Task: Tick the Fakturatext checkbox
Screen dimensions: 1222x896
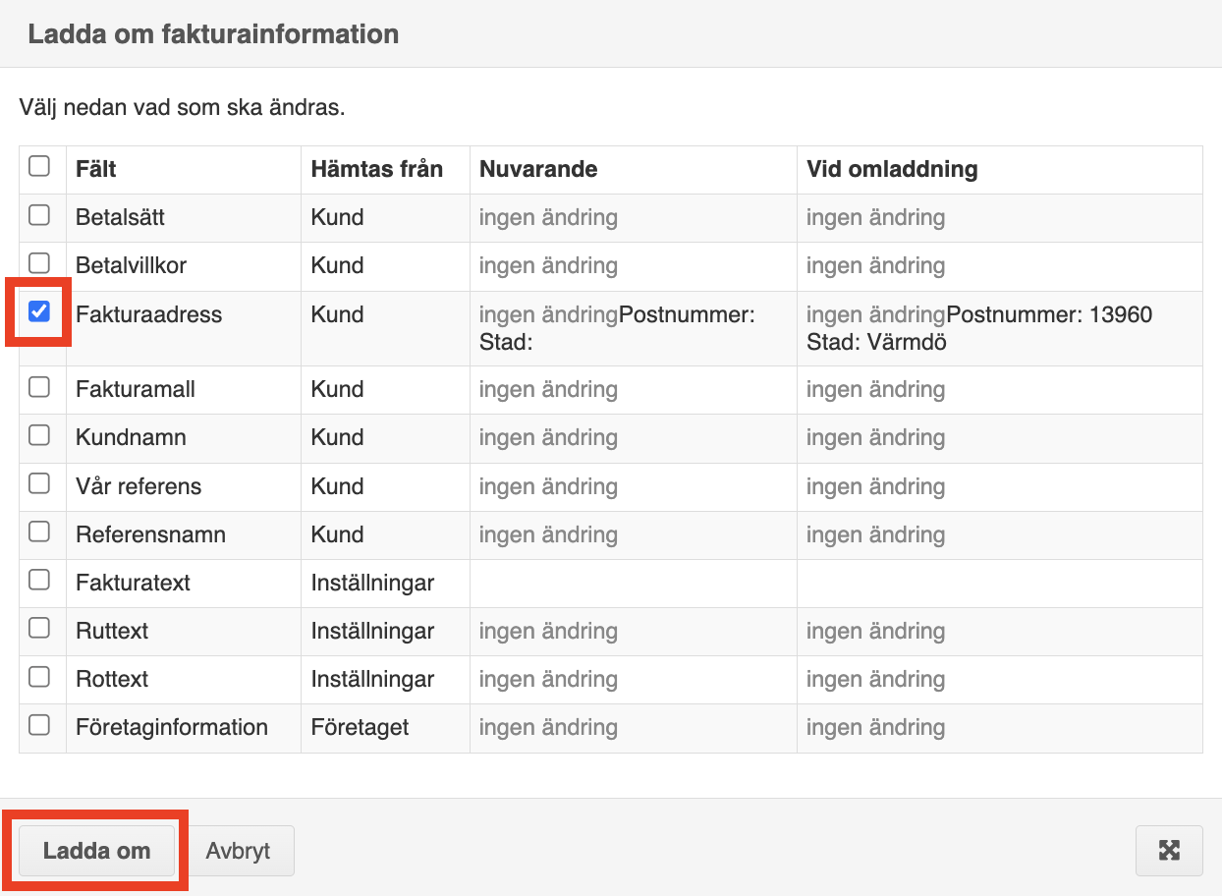Action: [x=39, y=580]
